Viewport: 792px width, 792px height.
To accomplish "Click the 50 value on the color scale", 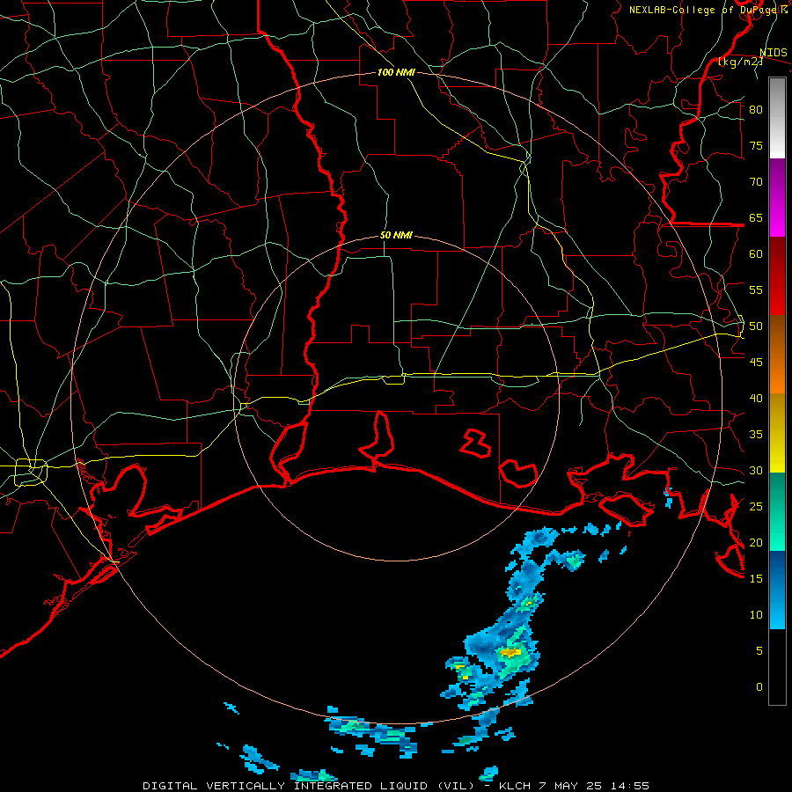I will [756, 326].
